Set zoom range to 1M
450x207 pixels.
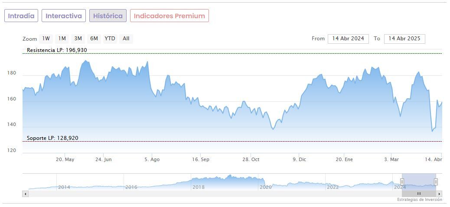point(62,39)
